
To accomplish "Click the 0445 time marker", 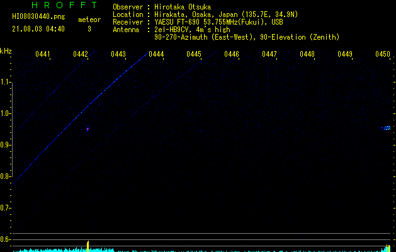I will 194,54.
